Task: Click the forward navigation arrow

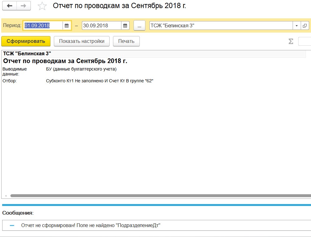Action: [x=24, y=6]
